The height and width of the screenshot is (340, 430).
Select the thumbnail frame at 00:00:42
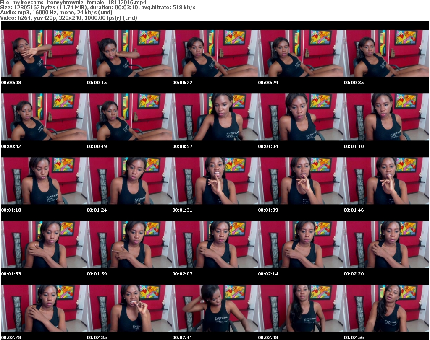(x=44, y=117)
